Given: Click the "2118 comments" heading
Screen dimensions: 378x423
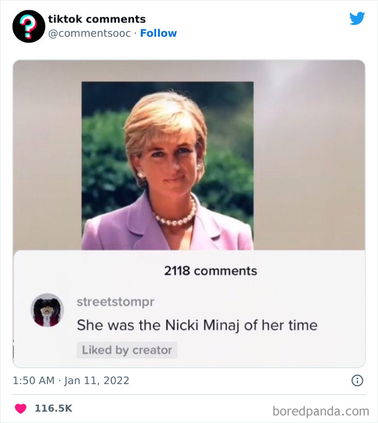Looking at the screenshot, I should (x=211, y=271).
